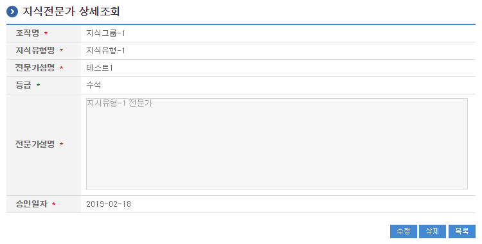Click the 지식그룹-1 organization value
This screenshot has height=244, width=482.
105,33
